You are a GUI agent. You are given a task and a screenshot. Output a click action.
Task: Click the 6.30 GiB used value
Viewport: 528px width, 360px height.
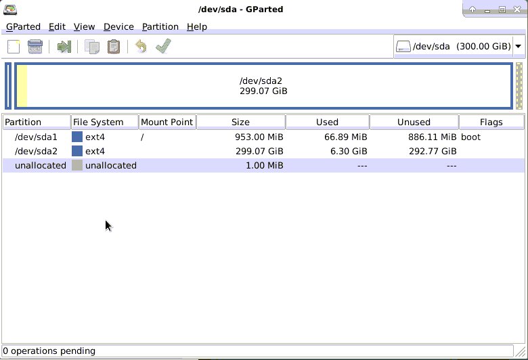pyautogui.click(x=349, y=151)
